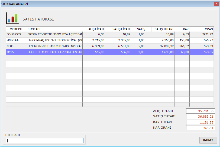Sort by STOK ADI column header

pos(55,29)
